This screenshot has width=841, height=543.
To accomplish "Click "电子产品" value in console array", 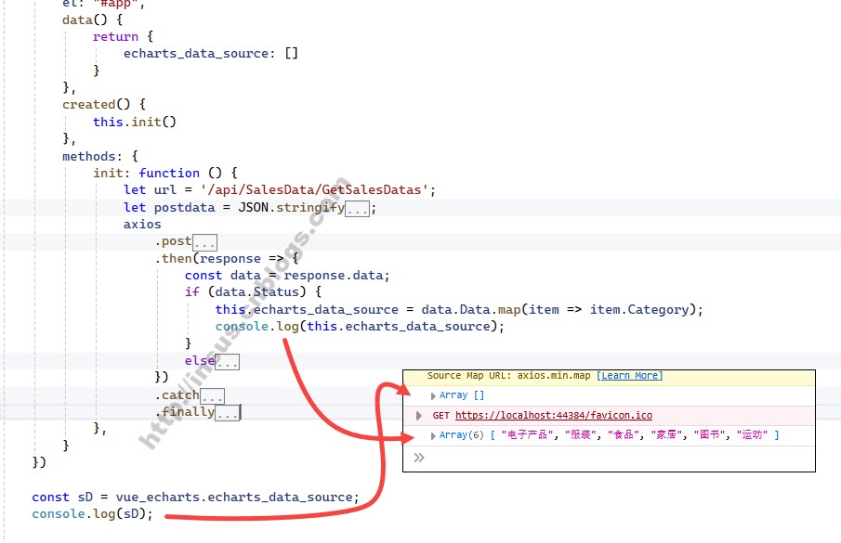I will (527, 435).
